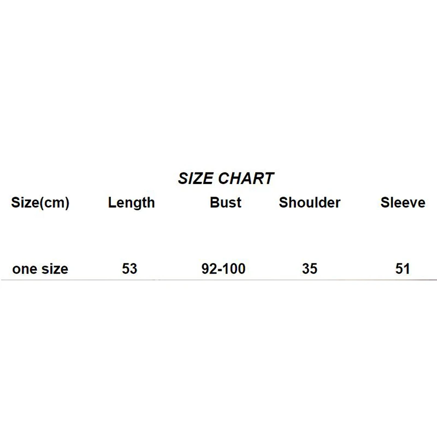Select the Bust column header
This screenshot has height=437, width=437.
point(226,203)
